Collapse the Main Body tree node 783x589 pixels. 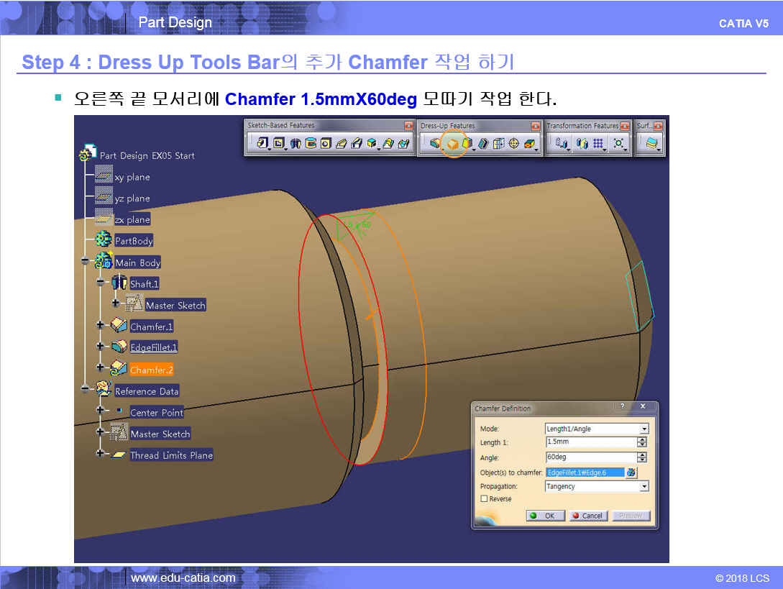pyautogui.click(x=86, y=262)
